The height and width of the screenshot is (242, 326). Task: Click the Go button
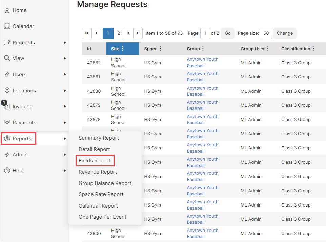[x=228, y=33]
